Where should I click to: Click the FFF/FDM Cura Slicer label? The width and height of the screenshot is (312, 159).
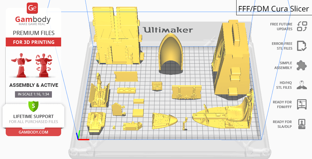click(x=273, y=9)
